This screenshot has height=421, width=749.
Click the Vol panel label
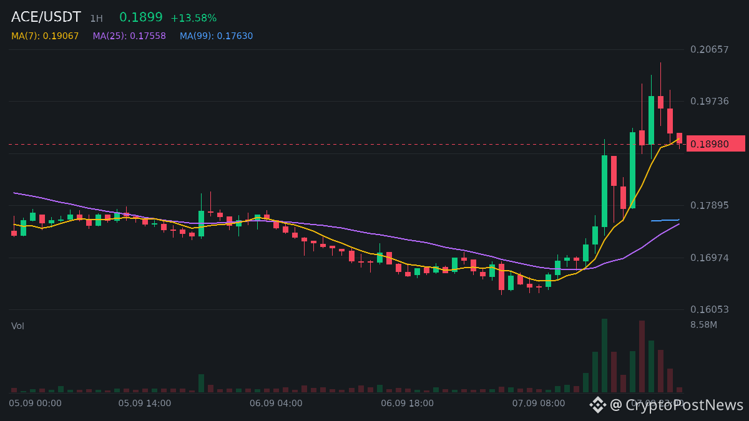coord(17,326)
